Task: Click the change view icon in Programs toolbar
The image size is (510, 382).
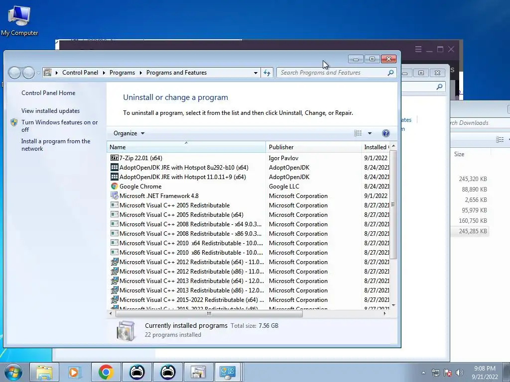Action: pyautogui.click(x=358, y=133)
